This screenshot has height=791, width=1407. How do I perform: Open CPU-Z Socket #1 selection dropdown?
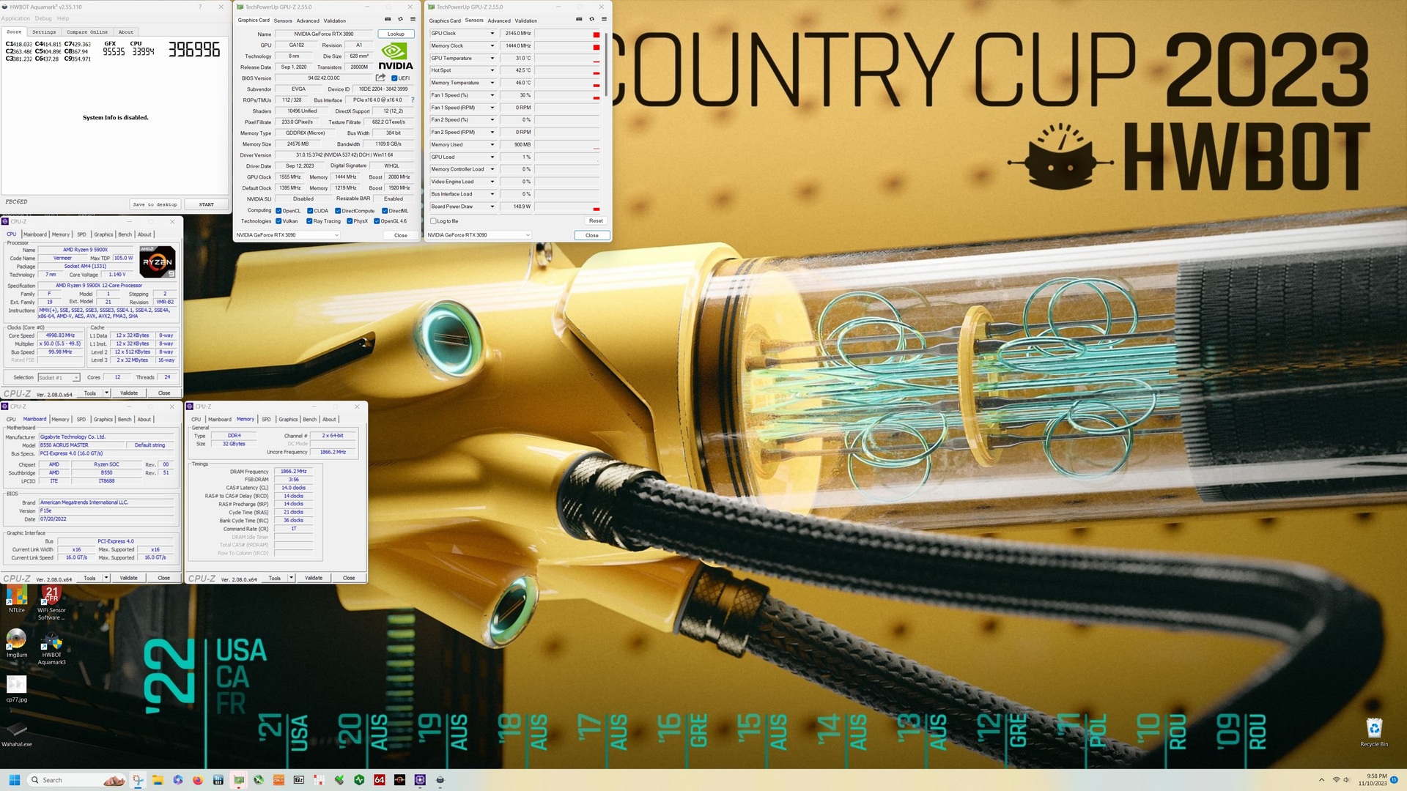[x=59, y=378]
